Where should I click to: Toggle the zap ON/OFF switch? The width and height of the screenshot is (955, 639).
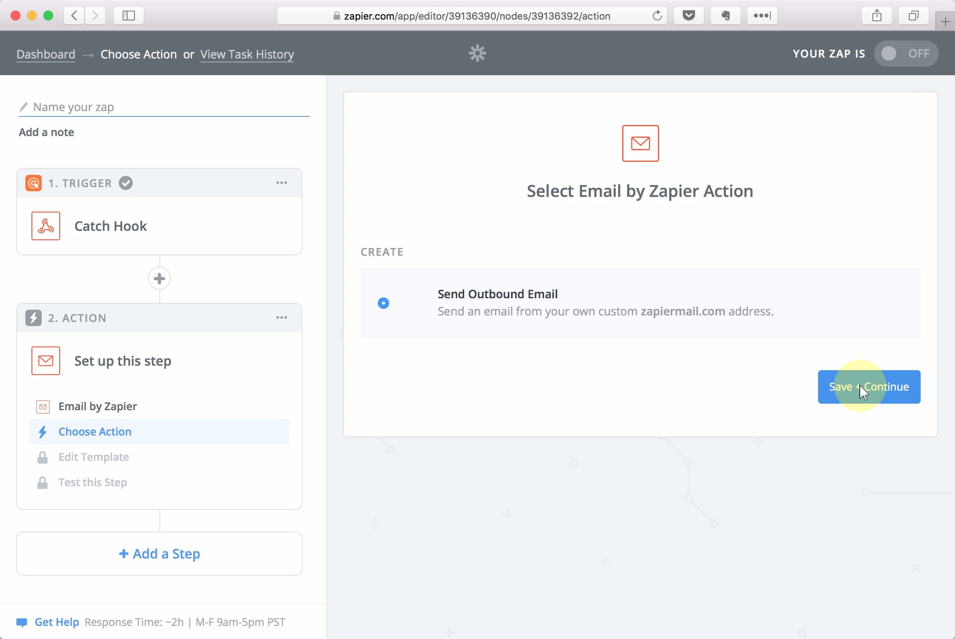tap(906, 54)
